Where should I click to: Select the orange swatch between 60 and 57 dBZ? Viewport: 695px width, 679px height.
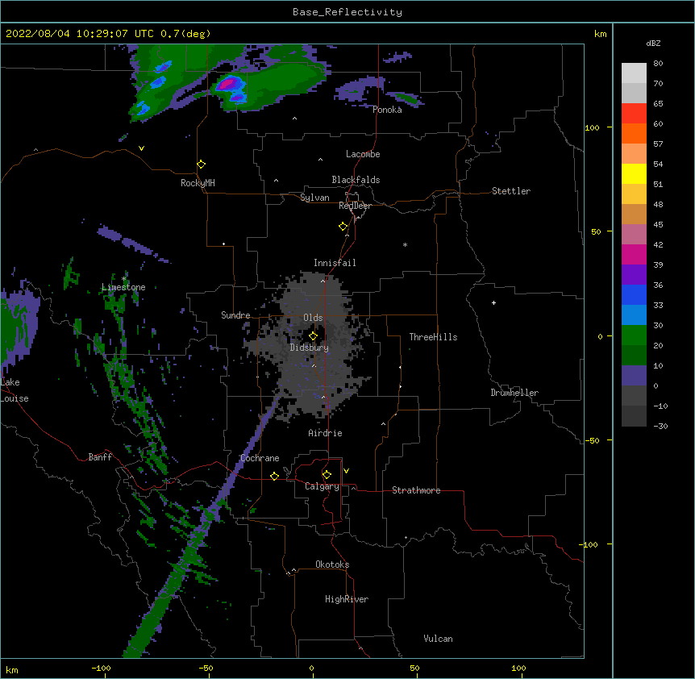coord(634,133)
